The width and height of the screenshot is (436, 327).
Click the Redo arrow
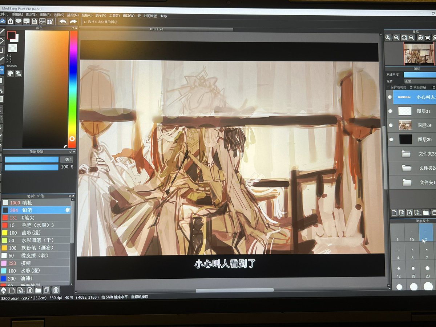tap(73, 21)
